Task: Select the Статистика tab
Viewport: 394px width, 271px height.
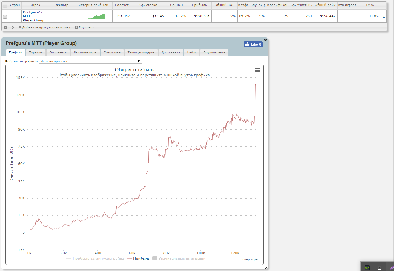Action: click(x=112, y=52)
